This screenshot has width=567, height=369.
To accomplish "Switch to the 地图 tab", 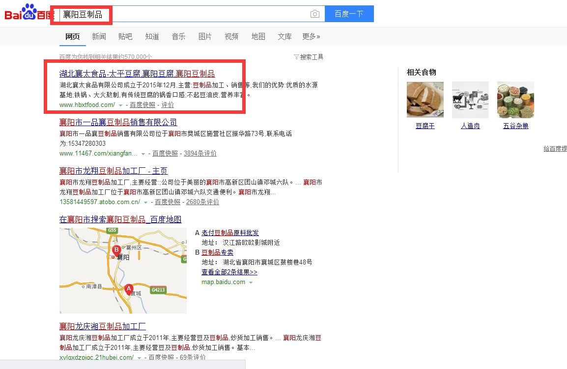I will pos(258,36).
